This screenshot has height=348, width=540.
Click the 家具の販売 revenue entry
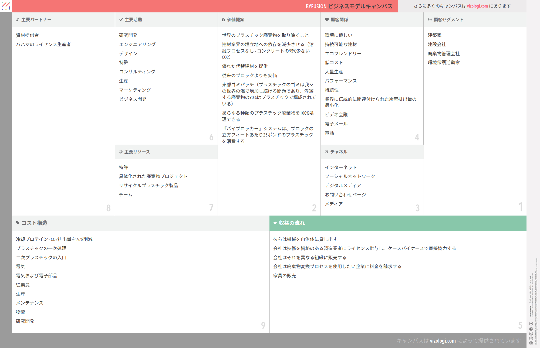coord(285,276)
